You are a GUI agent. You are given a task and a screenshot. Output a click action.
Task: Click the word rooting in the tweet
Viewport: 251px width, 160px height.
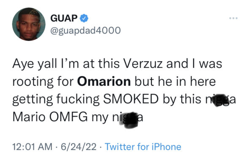33,82
